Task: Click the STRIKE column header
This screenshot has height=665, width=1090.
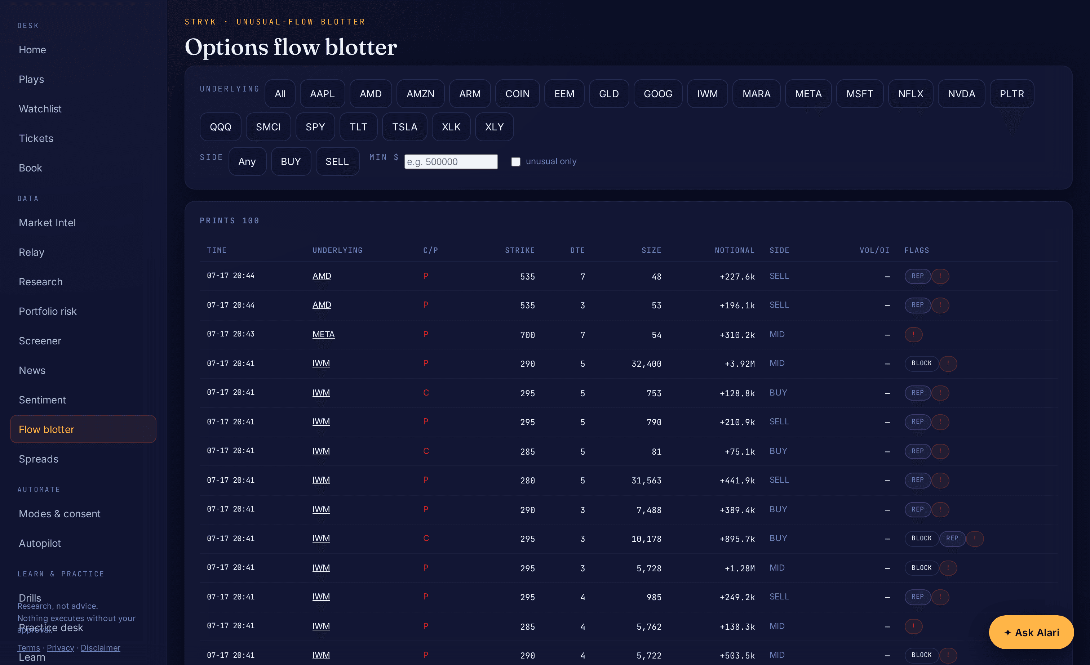Action: (x=520, y=250)
